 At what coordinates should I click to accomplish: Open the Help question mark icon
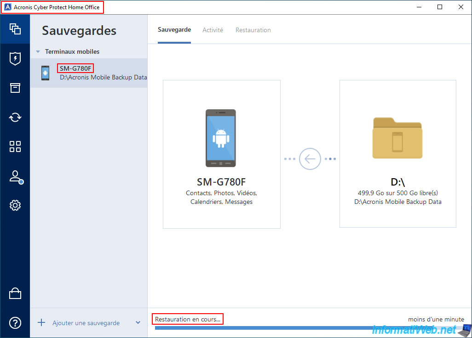[15, 323]
